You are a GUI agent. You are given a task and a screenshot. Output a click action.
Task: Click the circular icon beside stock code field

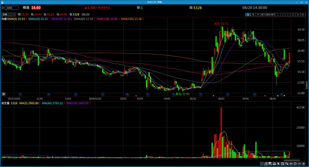[x=3, y=7]
